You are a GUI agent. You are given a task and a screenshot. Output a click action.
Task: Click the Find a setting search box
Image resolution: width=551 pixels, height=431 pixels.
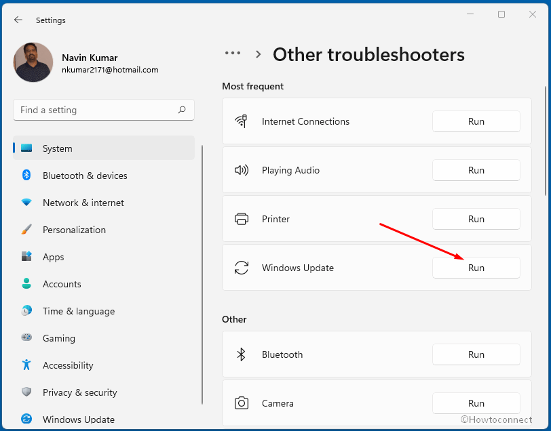pos(104,110)
